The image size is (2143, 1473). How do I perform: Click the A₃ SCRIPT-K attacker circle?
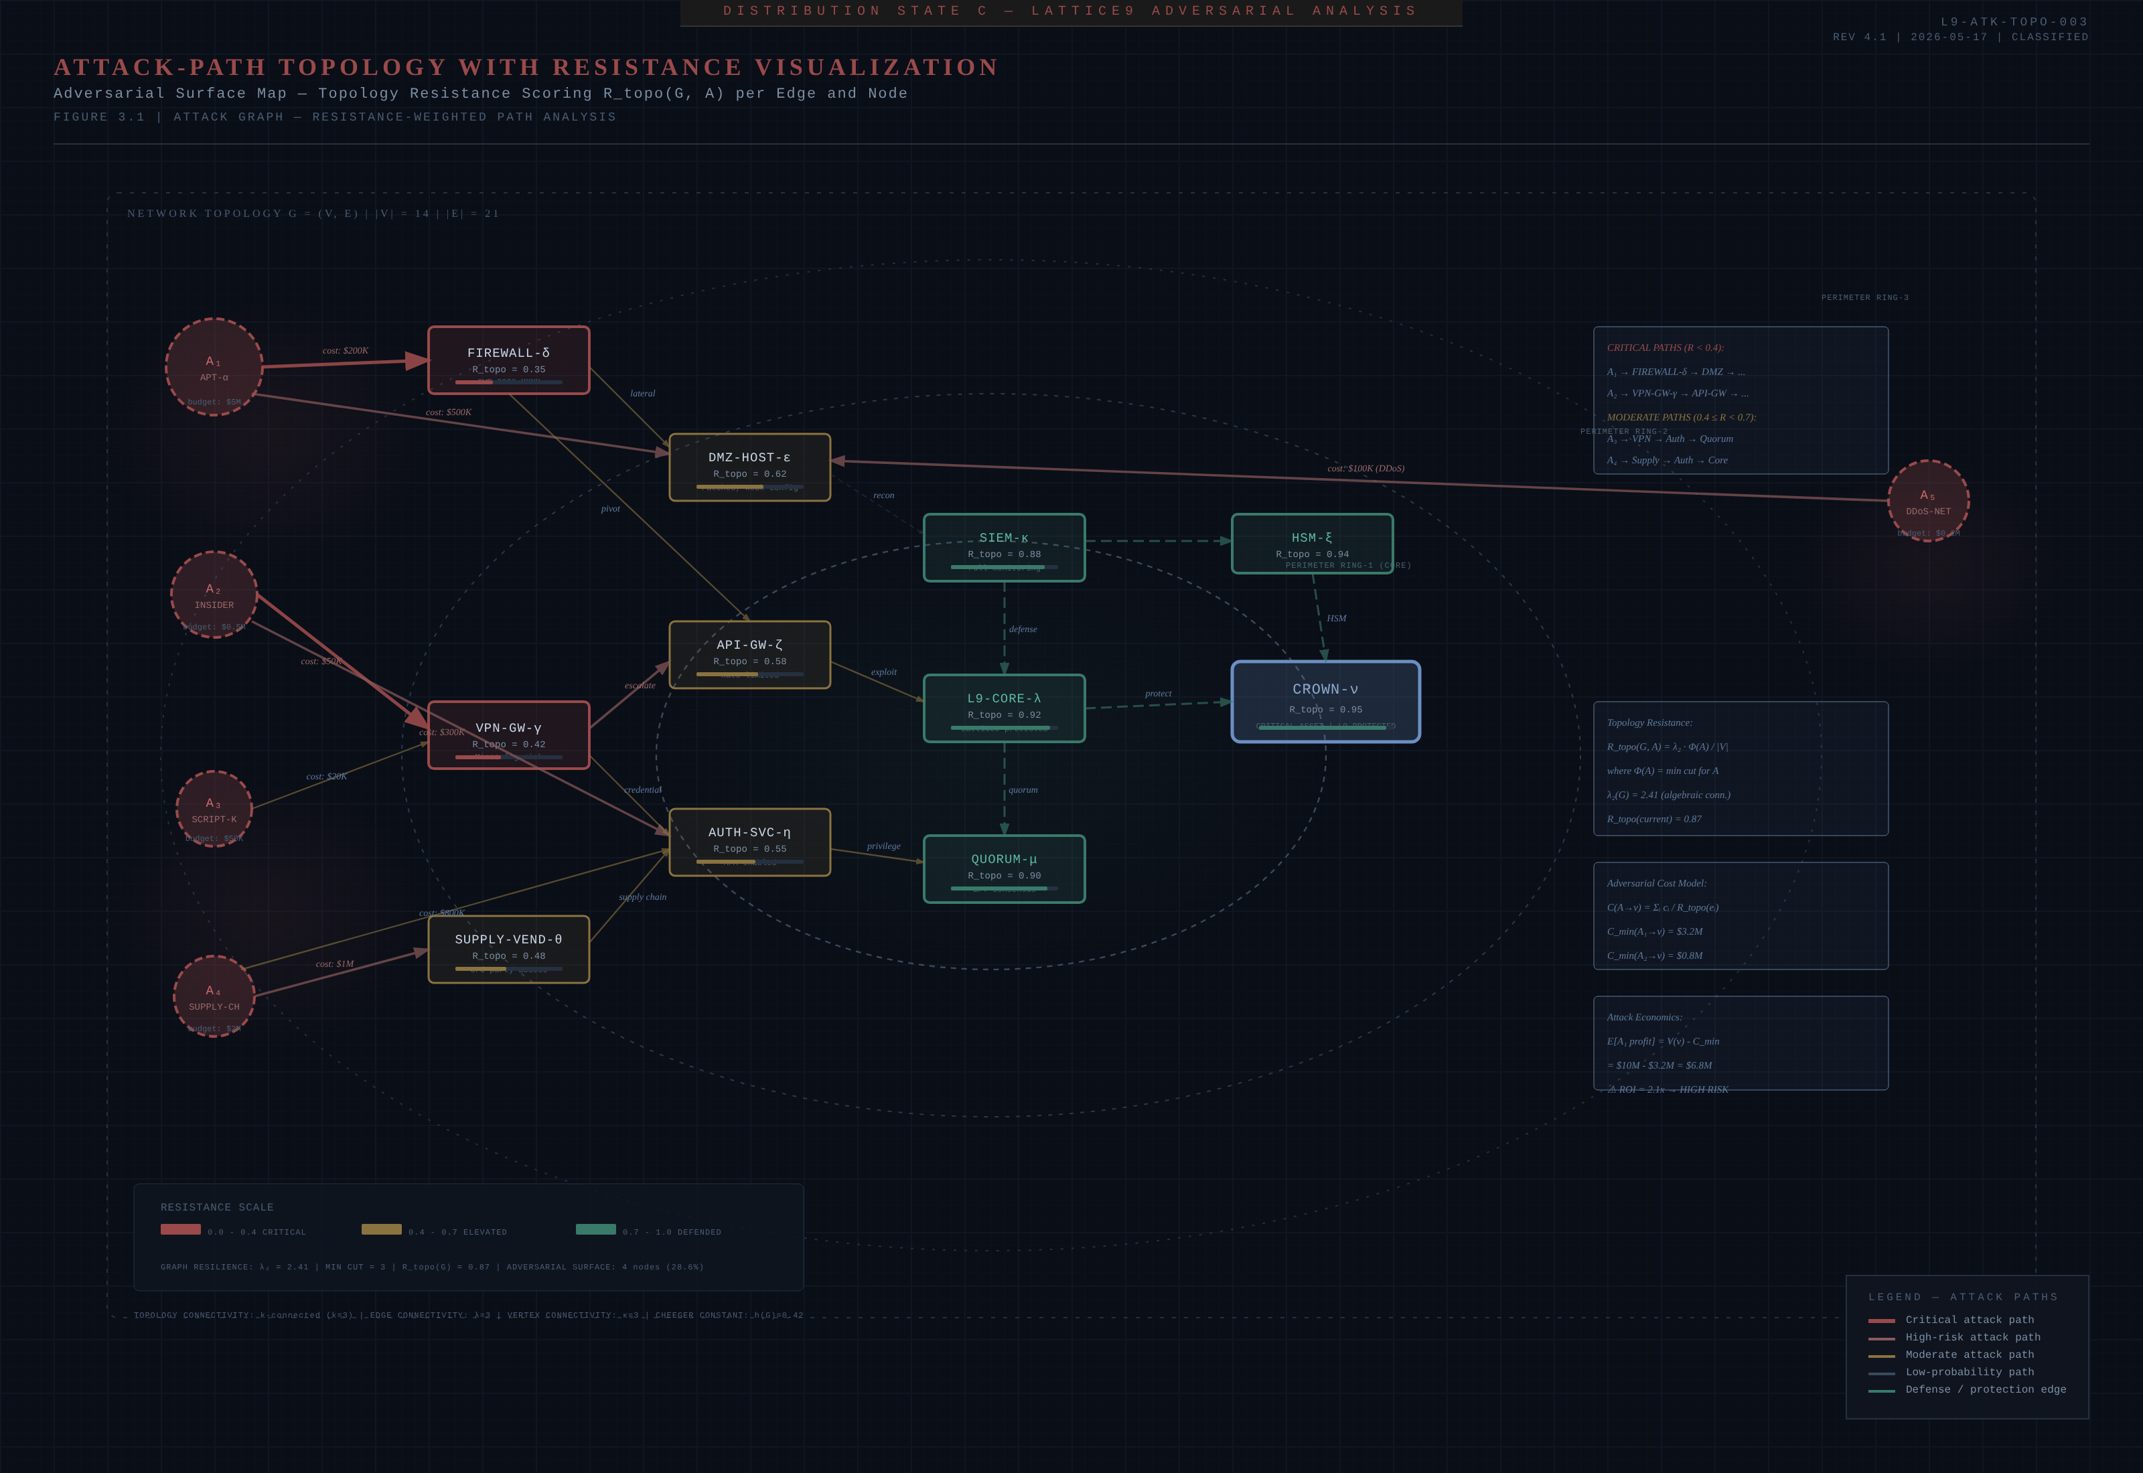coord(214,809)
